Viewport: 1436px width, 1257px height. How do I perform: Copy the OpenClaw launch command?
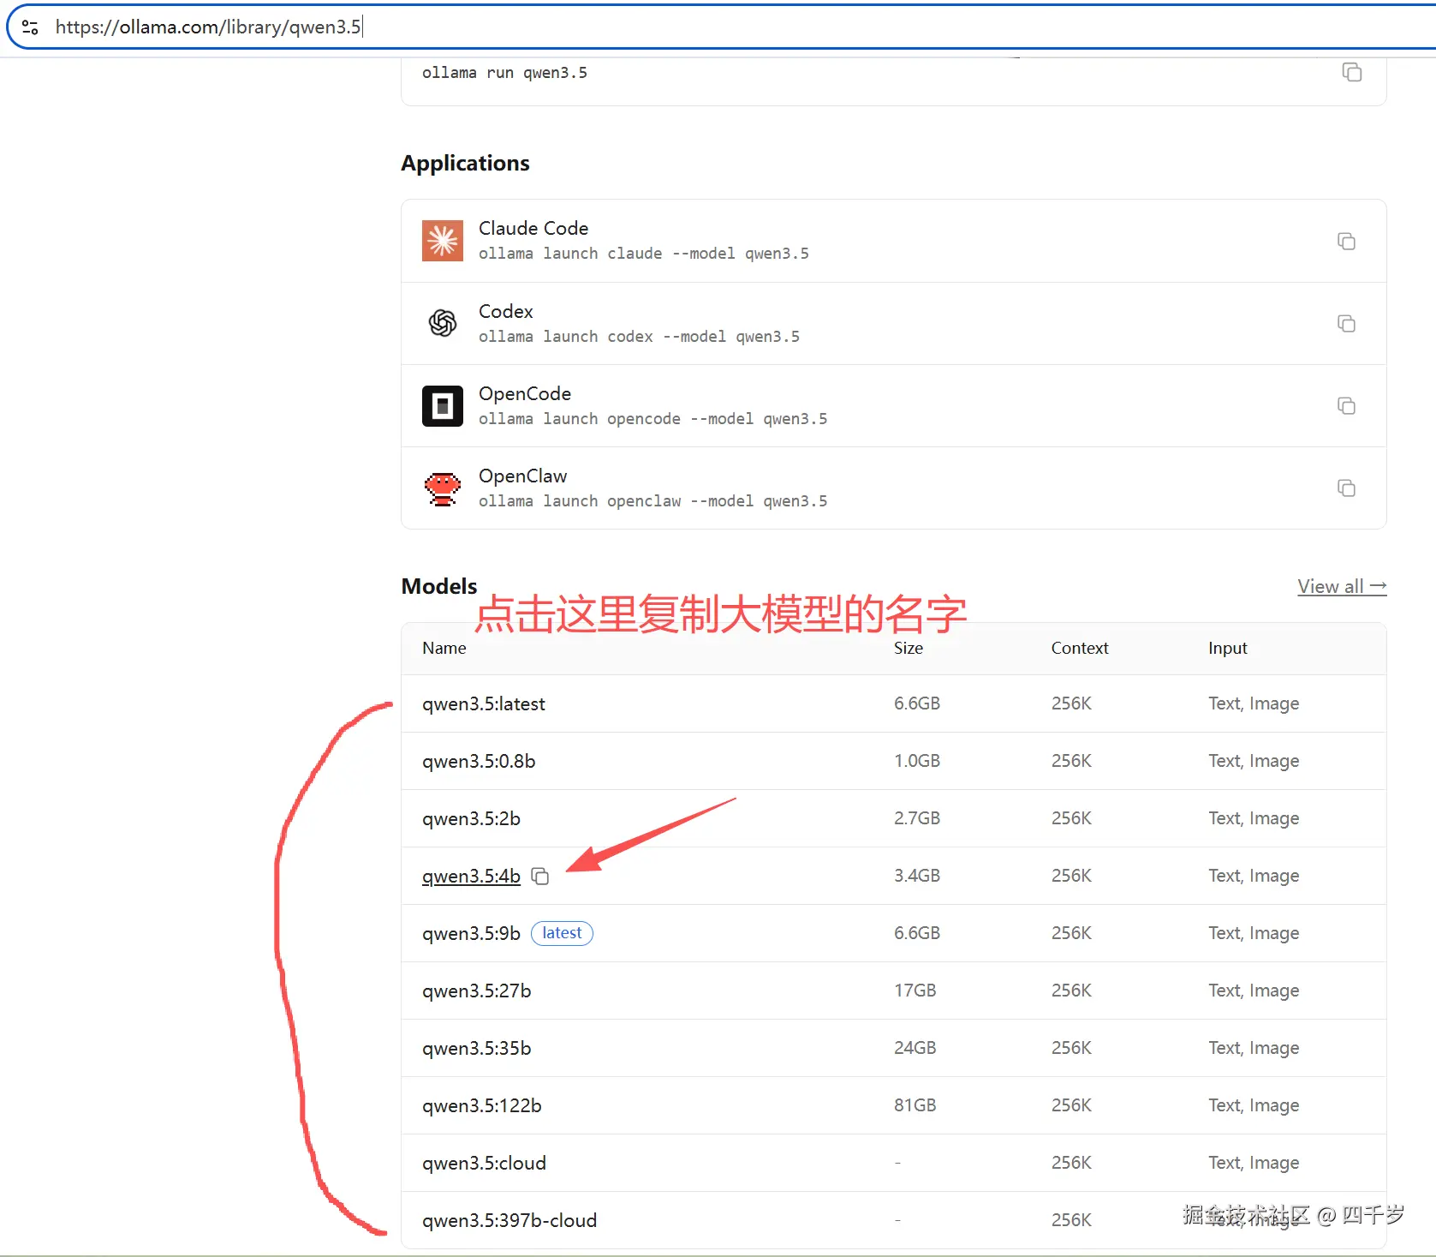tap(1345, 488)
